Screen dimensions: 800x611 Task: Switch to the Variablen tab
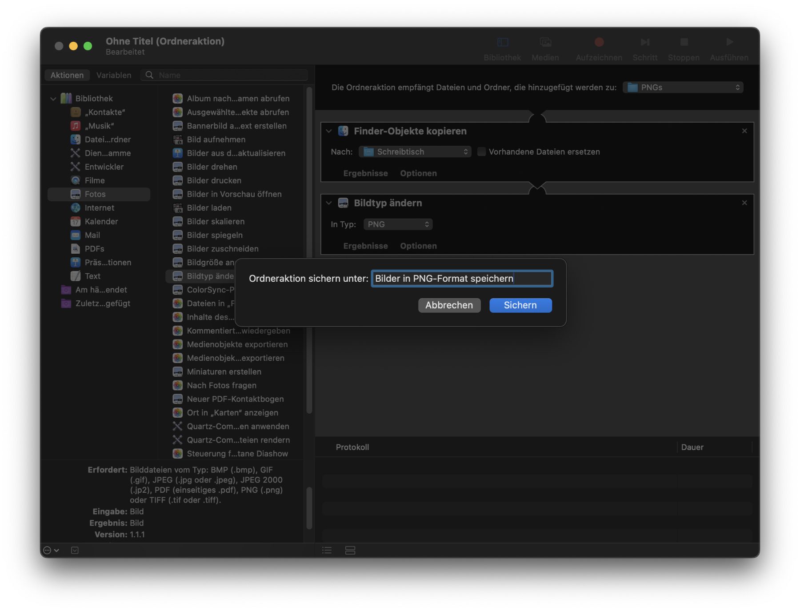[x=114, y=75]
